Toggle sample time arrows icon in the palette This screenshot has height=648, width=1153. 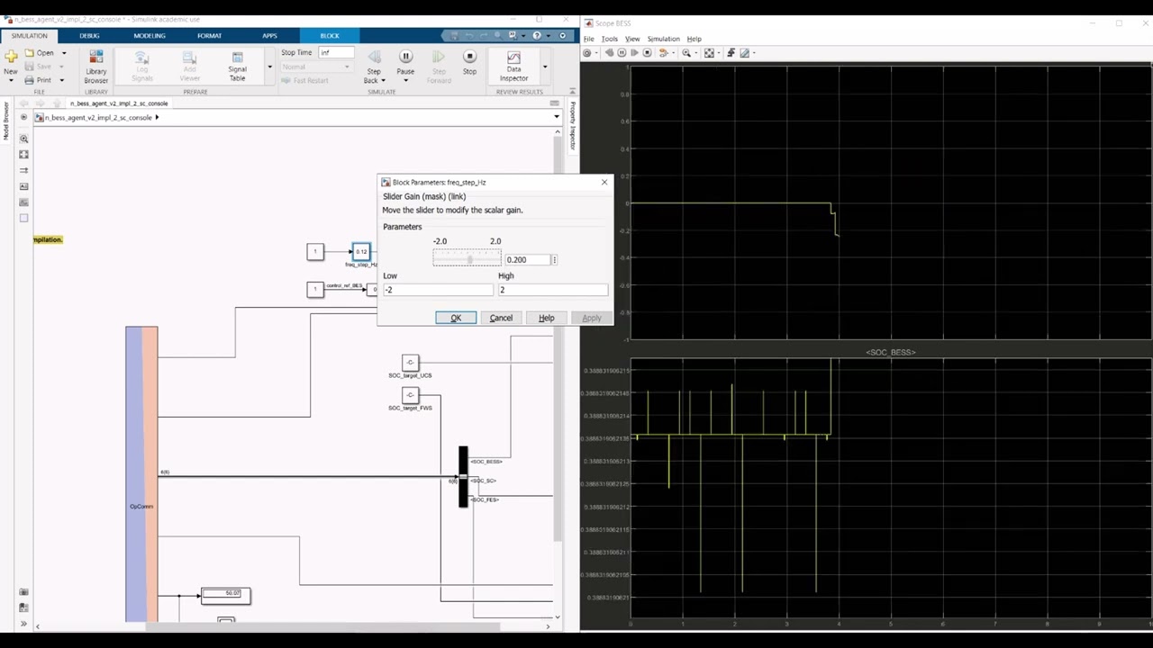23,170
